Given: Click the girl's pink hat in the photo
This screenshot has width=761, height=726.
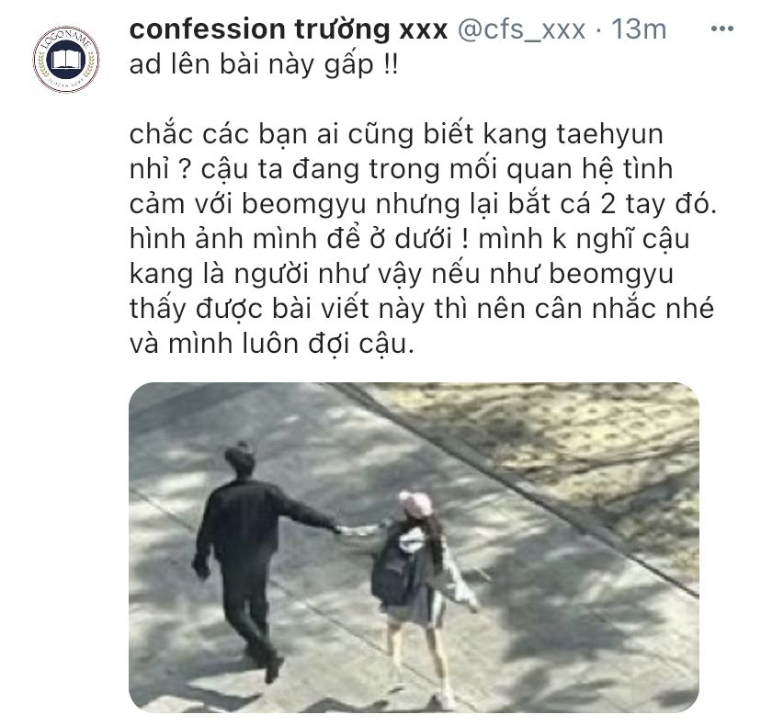Looking at the screenshot, I should pyautogui.click(x=416, y=504).
